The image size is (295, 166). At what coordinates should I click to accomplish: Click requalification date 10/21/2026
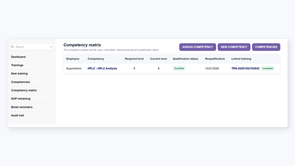(x=212, y=68)
